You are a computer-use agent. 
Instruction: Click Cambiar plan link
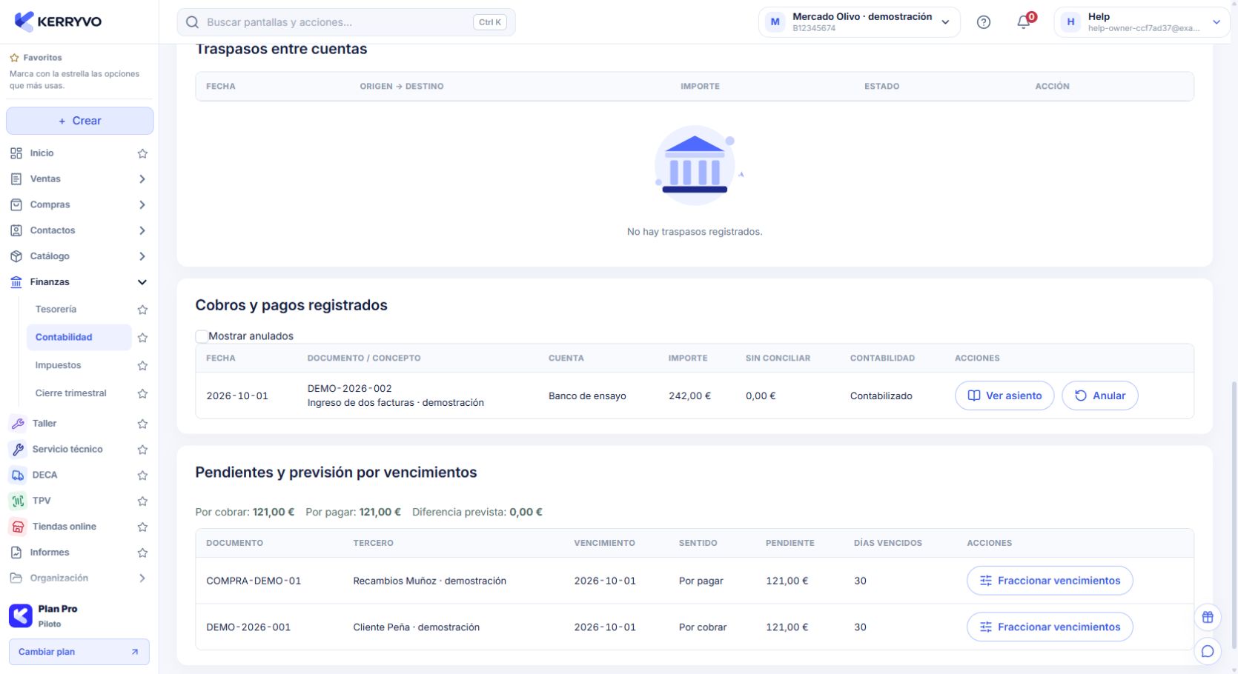coord(79,652)
